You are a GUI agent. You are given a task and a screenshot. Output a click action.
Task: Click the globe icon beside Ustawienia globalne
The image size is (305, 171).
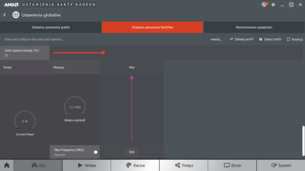pyautogui.click(x=16, y=15)
